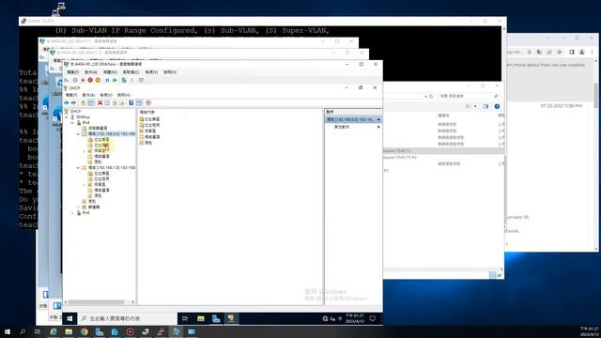Expand the IPv6 node in DHCP tree
Screen dimensions: 601x338
[72, 213]
